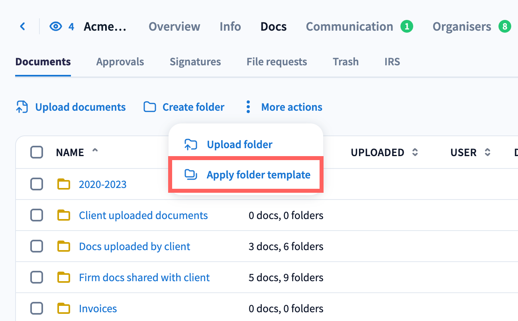Click the green Organisers badge showing 8

coord(504,27)
